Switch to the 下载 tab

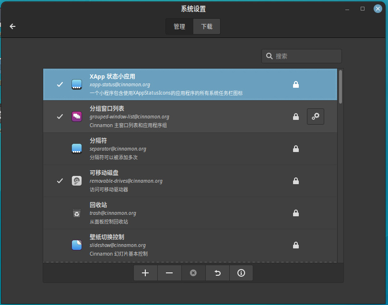click(x=207, y=26)
